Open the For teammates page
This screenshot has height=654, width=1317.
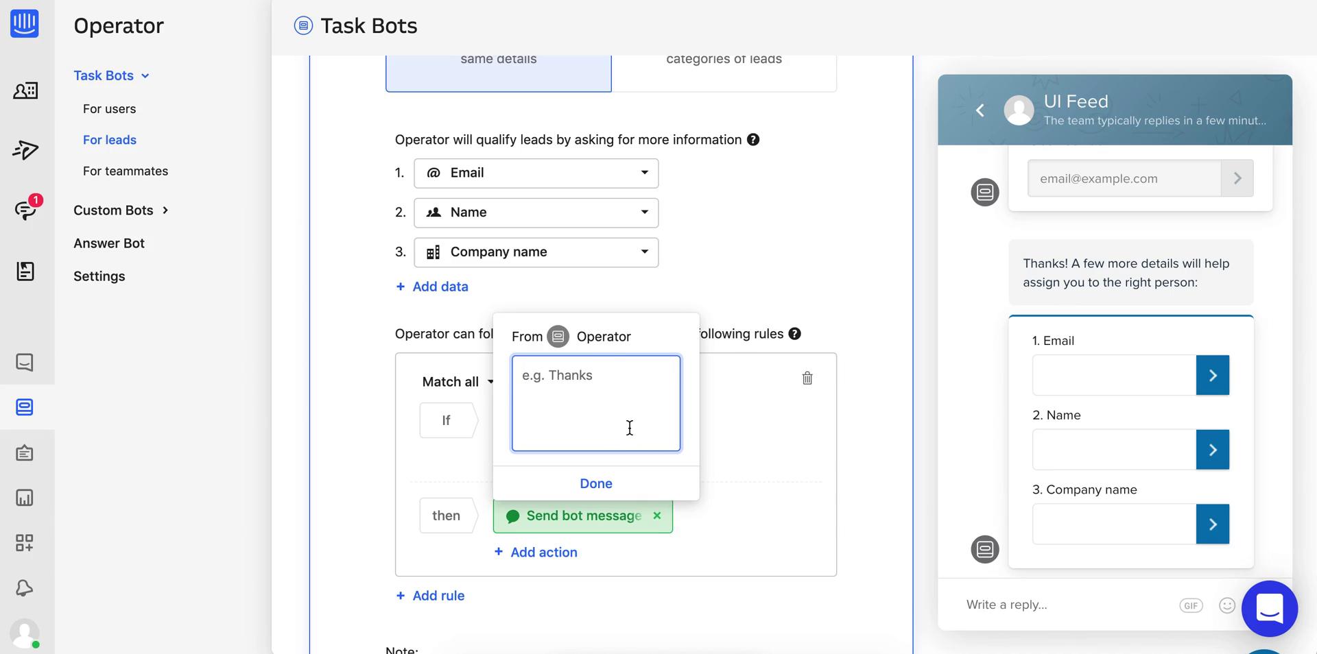point(126,171)
